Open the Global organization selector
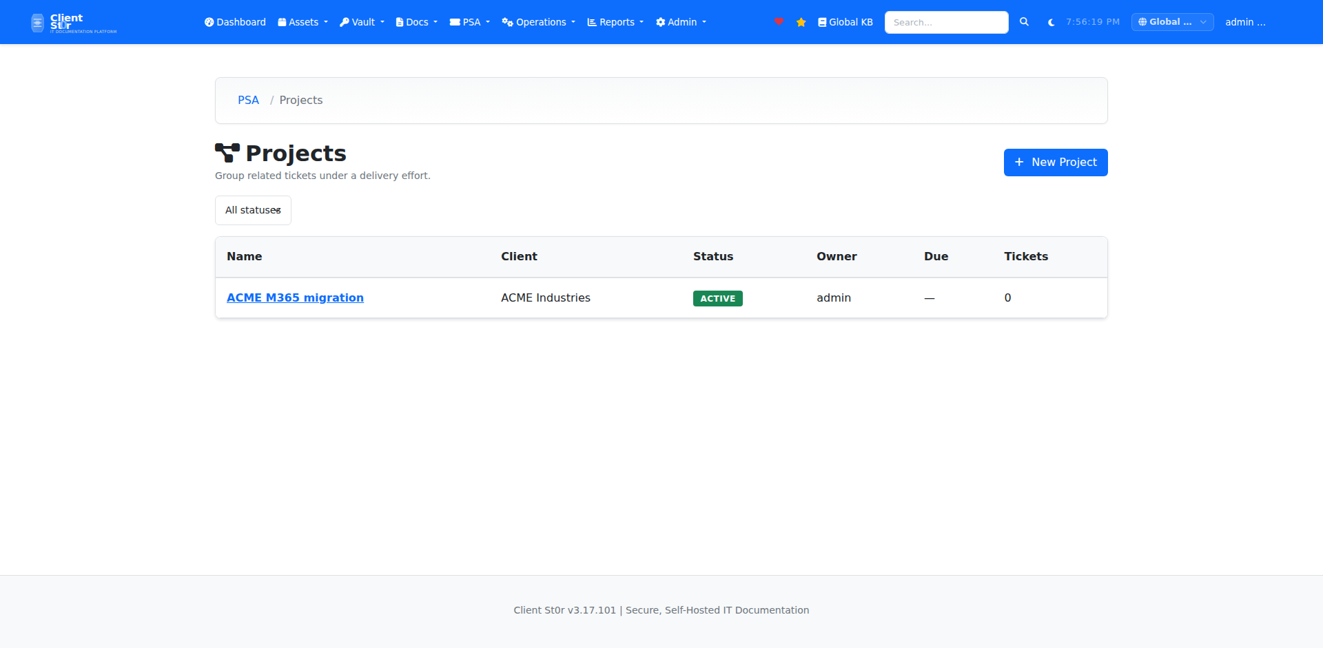 click(x=1172, y=22)
